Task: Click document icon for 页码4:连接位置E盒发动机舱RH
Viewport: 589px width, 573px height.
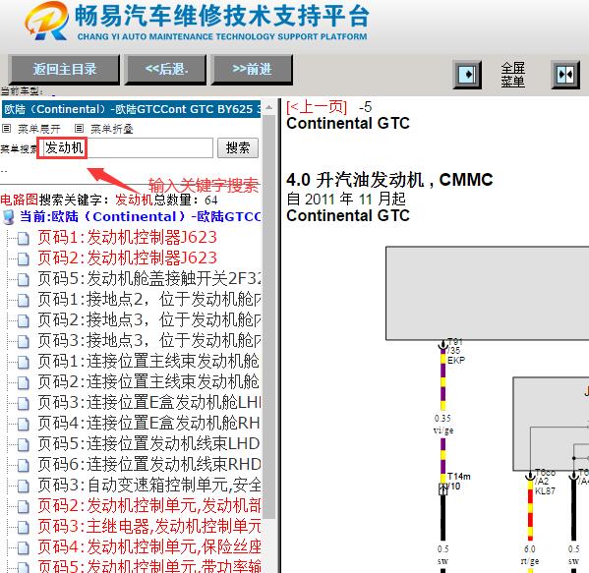Action: (24, 425)
